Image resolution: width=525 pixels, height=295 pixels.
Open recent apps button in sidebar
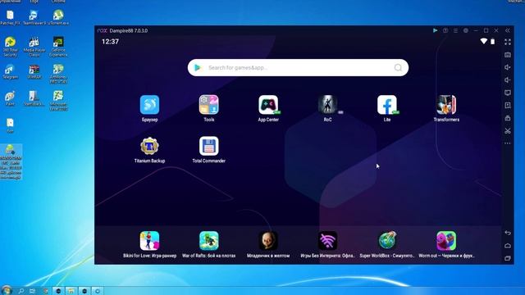click(508, 258)
